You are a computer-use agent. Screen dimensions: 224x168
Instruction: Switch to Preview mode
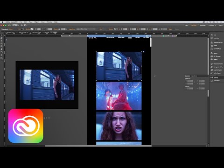coord(203,25)
